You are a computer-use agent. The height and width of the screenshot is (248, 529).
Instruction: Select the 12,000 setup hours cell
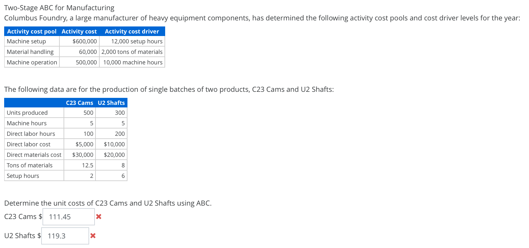click(132, 41)
